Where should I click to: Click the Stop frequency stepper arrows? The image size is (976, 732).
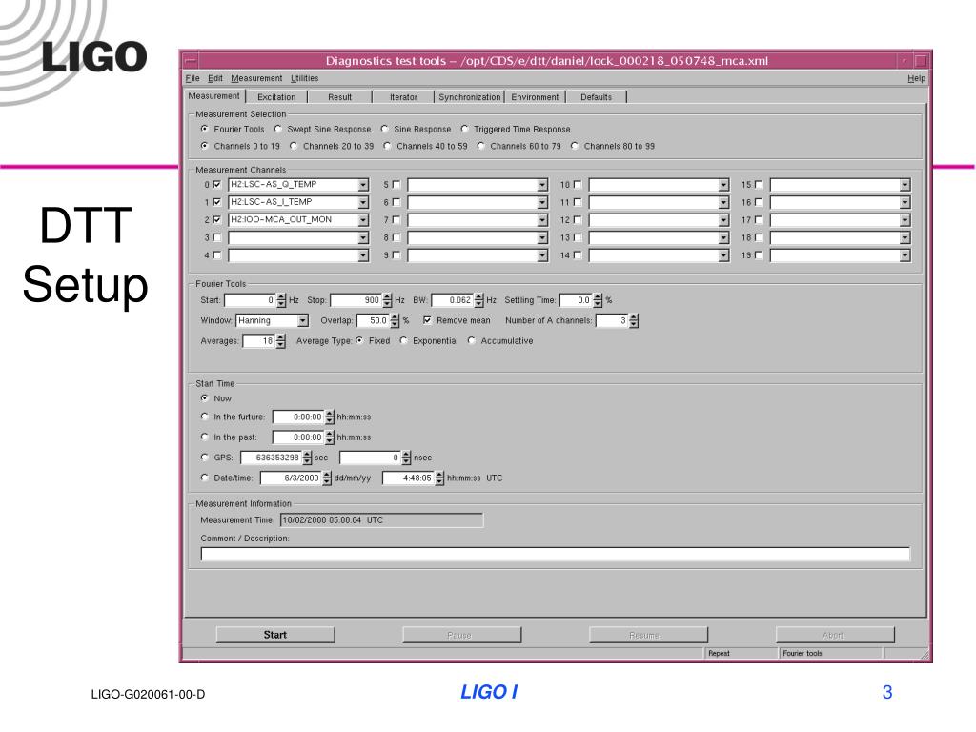click(x=387, y=300)
